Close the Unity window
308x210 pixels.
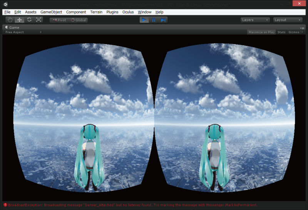[x=299, y=3]
